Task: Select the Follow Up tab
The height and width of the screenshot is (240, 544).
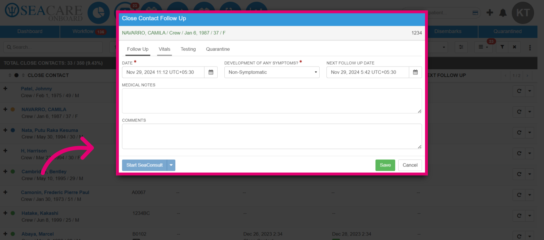Action: point(138,49)
